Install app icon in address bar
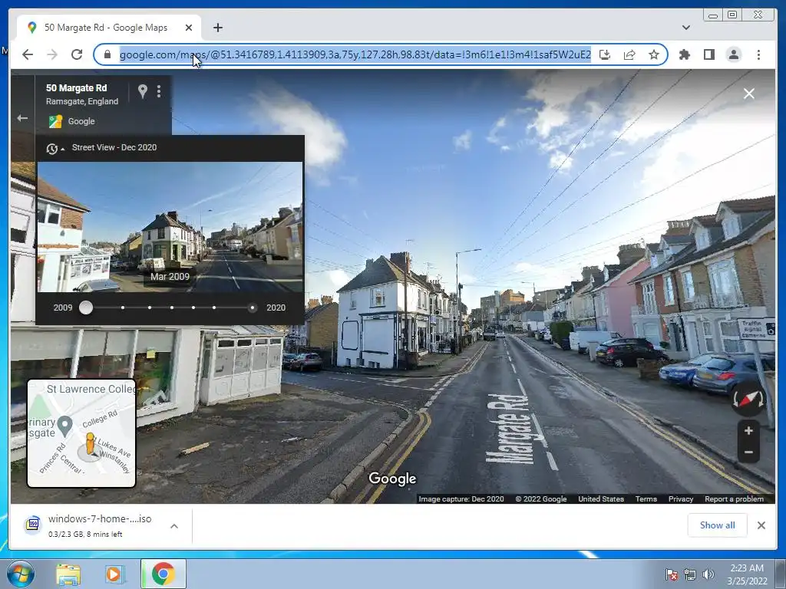 [605, 54]
